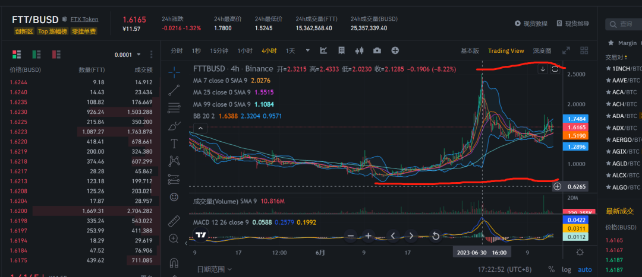Expand the chart to fullscreen
The width and height of the screenshot is (642, 277).
click(x=567, y=50)
